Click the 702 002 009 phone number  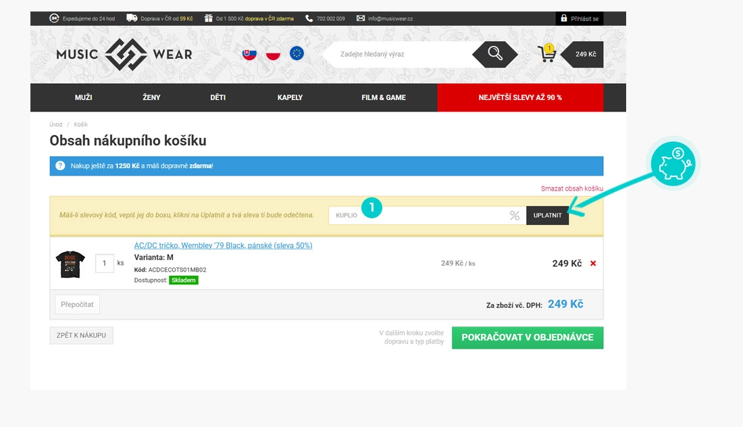click(331, 19)
